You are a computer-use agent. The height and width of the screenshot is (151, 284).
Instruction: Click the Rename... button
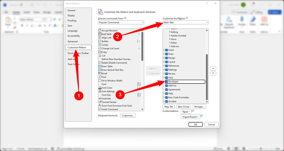click(x=199, y=107)
